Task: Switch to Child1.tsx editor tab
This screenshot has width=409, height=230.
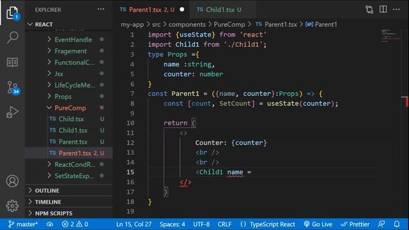Action: click(x=223, y=10)
